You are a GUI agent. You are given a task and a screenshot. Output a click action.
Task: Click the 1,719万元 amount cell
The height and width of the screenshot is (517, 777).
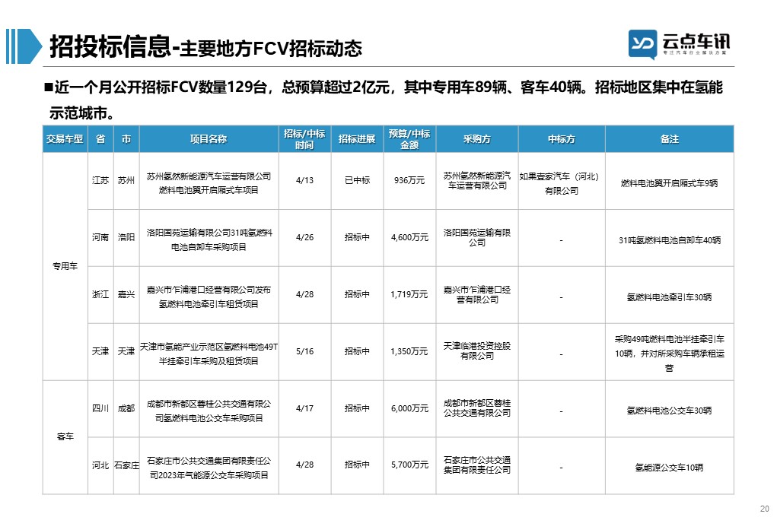pyautogui.click(x=409, y=295)
